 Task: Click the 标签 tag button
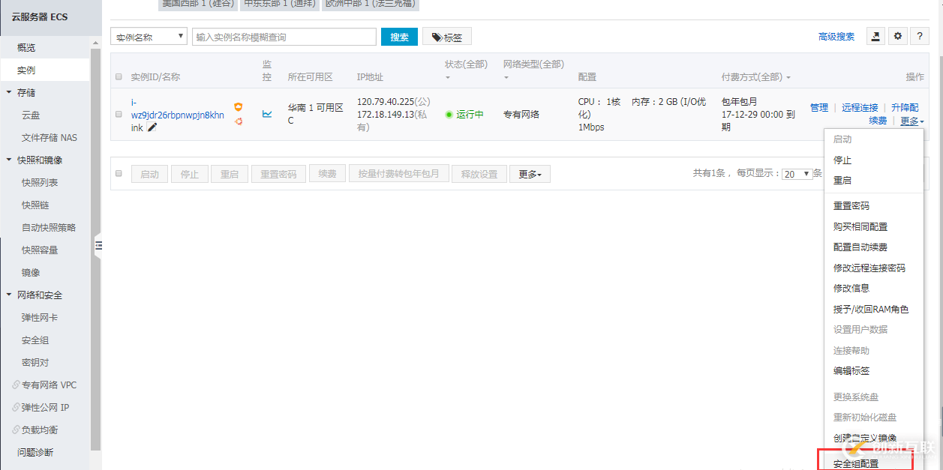tap(447, 37)
